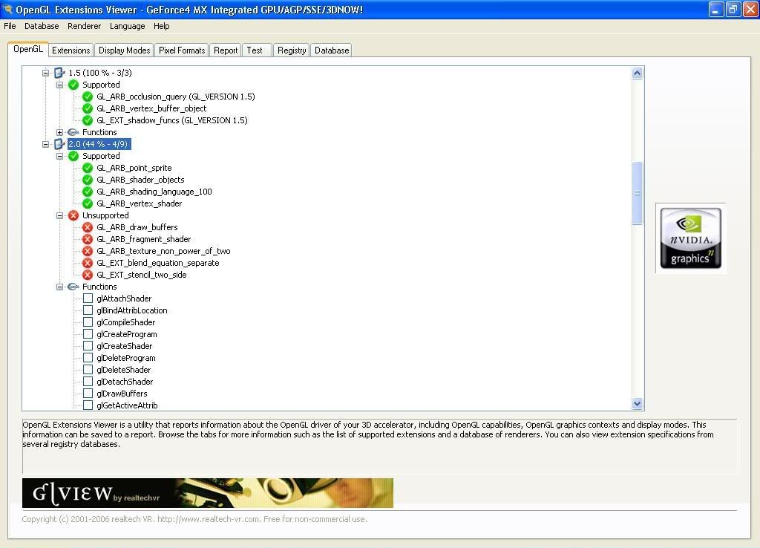
Task: Click the NVIDIA graphics logo
Action: 691,238
